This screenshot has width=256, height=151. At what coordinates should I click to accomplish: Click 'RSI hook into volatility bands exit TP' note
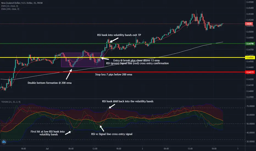point(119,35)
